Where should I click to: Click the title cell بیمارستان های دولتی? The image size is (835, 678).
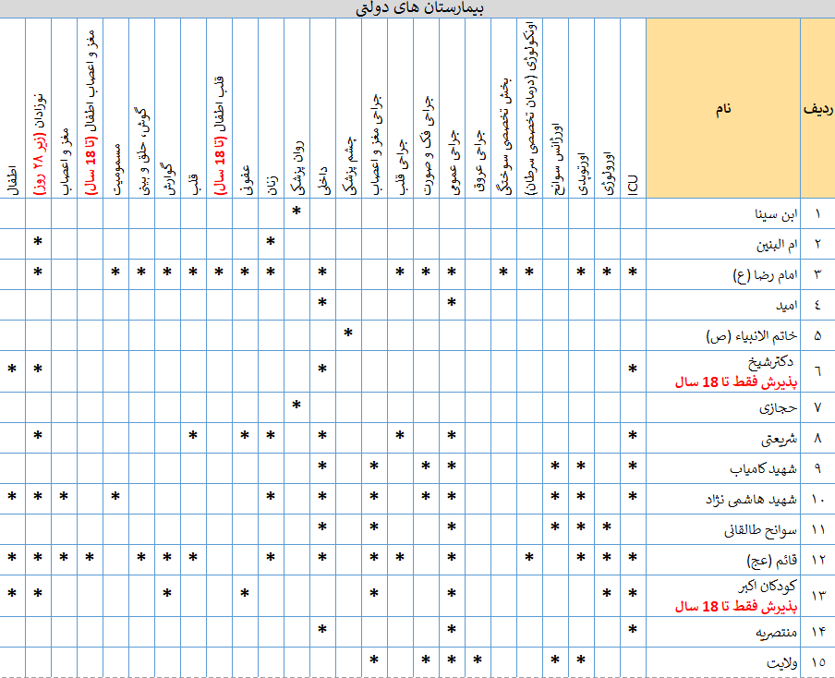click(417, 8)
